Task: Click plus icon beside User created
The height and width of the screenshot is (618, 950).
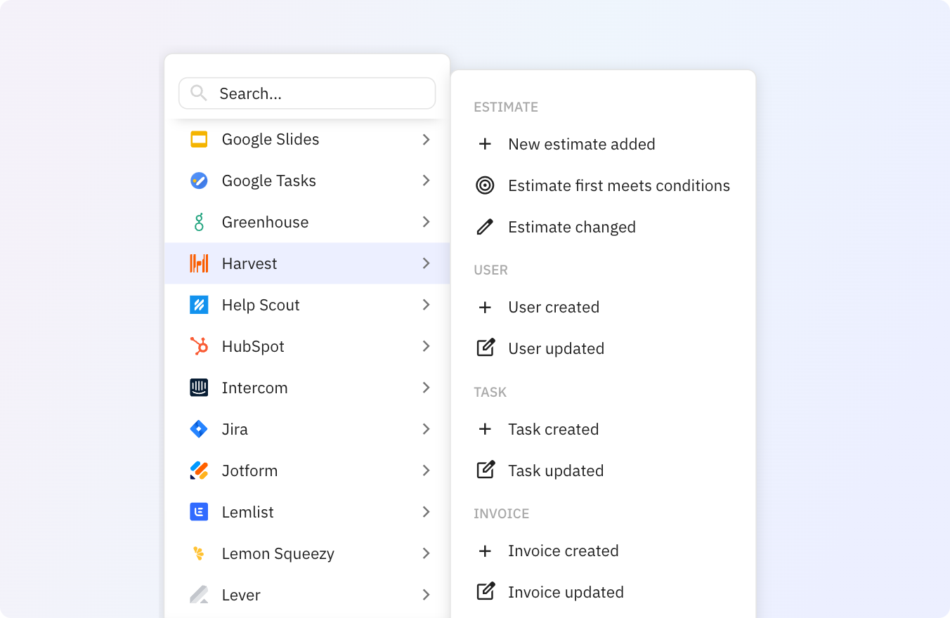Action: 485,307
